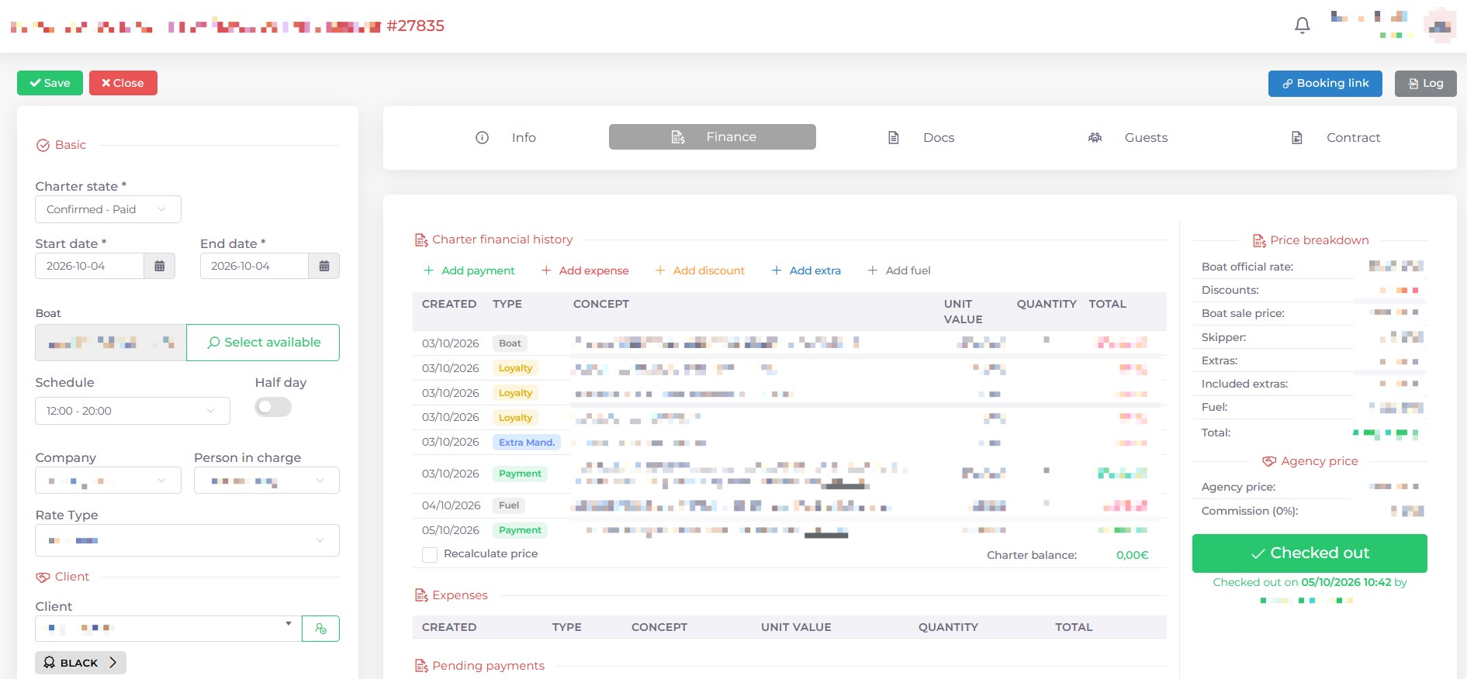This screenshot has width=1467, height=679.
Task: Toggle the Half day switch
Action: [273, 407]
